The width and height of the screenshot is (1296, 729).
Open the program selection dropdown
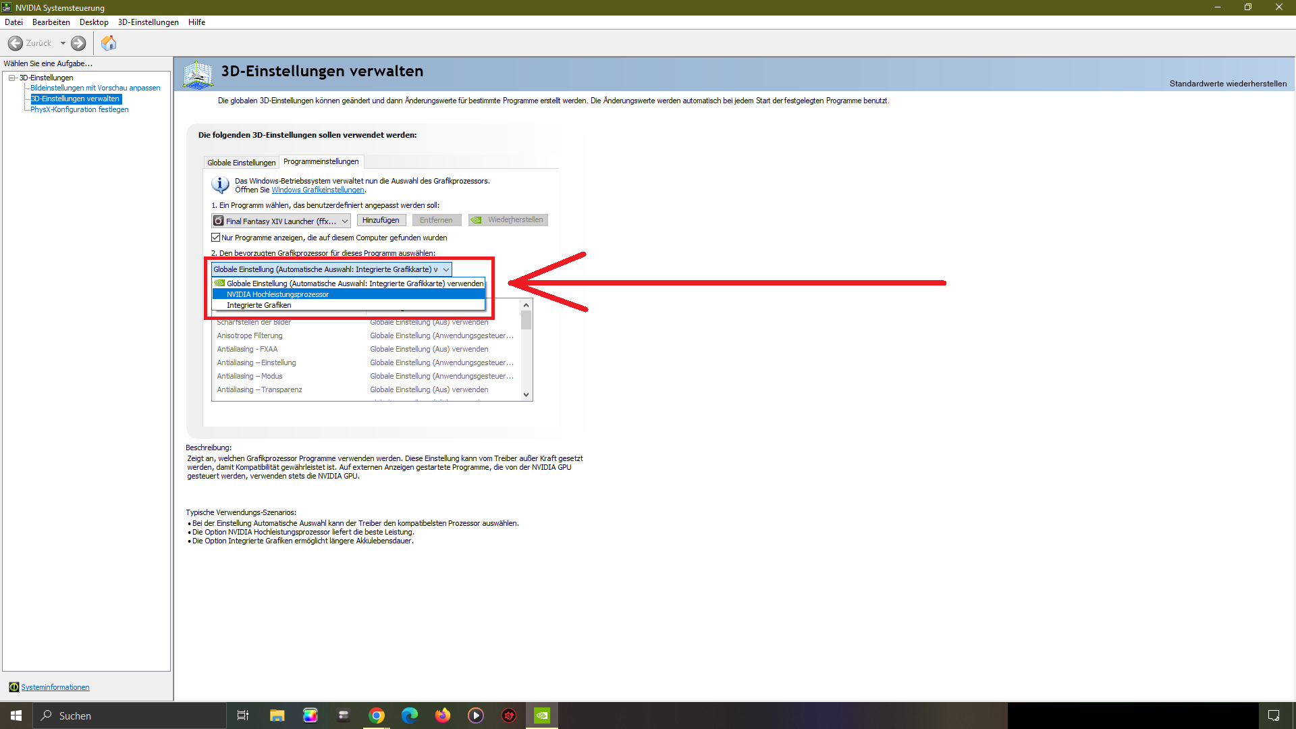point(281,221)
